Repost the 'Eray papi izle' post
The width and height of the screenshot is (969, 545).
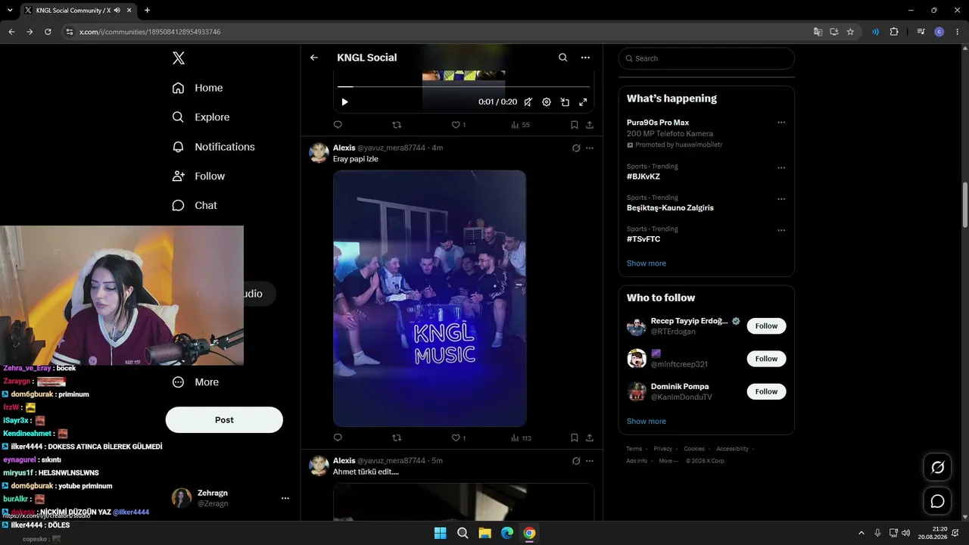click(397, 438)
